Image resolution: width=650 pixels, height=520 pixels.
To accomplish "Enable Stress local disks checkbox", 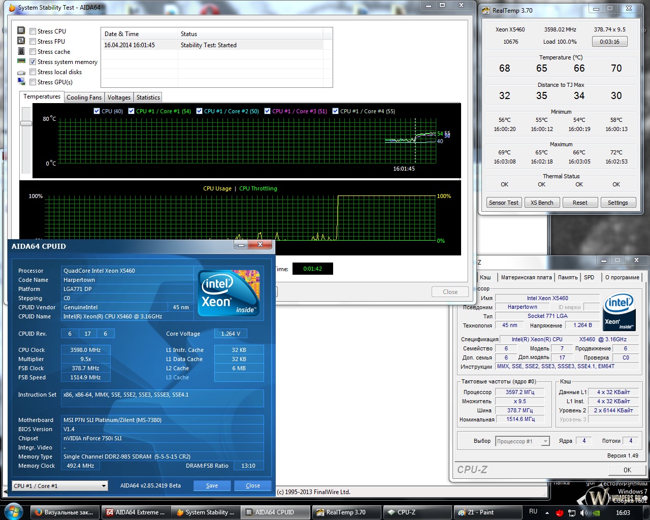I will point(32,72).
